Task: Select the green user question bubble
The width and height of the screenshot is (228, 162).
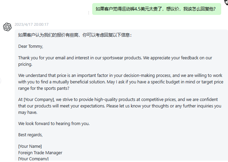Action: tap(157, 9)
